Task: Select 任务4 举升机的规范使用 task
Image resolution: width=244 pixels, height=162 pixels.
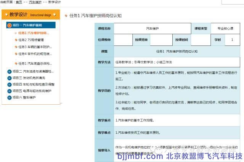Action: click(x=35, y=54)
